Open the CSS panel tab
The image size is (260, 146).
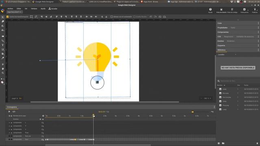tap(219, 36)
